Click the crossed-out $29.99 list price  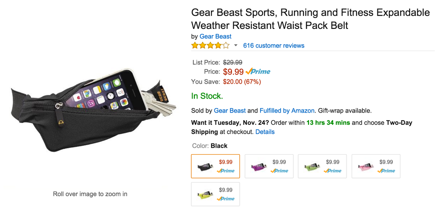pyautogui.click(x=232, y=62)
